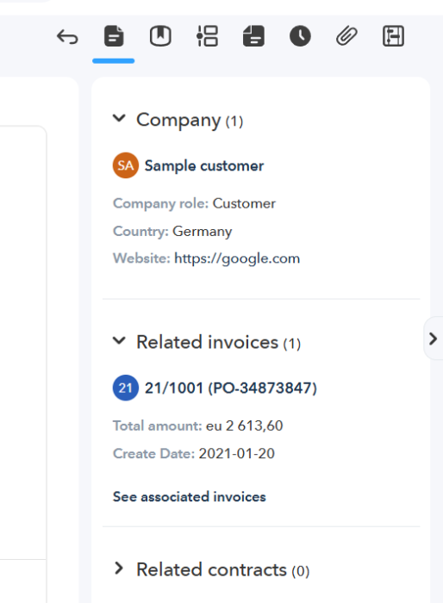
Task: Click the orange SA avatar
Action: 126,165
